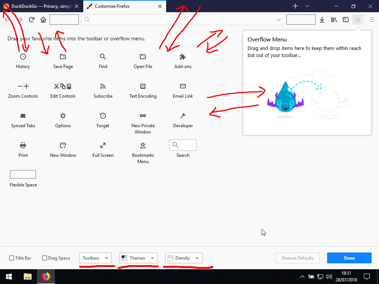Open the Themes dropdown

[x=138, y=258]
